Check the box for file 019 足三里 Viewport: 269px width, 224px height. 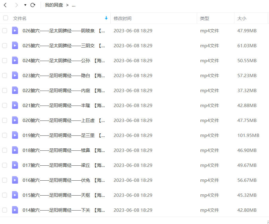[x=5, y=135]
